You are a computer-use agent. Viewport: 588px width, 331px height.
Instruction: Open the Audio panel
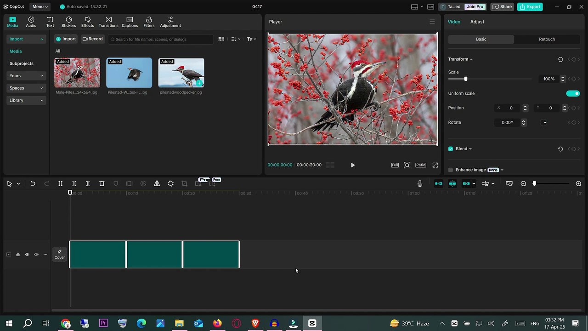(31, 22)
